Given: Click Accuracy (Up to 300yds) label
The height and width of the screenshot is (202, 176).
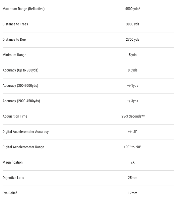Looking at the screenshot, I should [x=21, y=70].
